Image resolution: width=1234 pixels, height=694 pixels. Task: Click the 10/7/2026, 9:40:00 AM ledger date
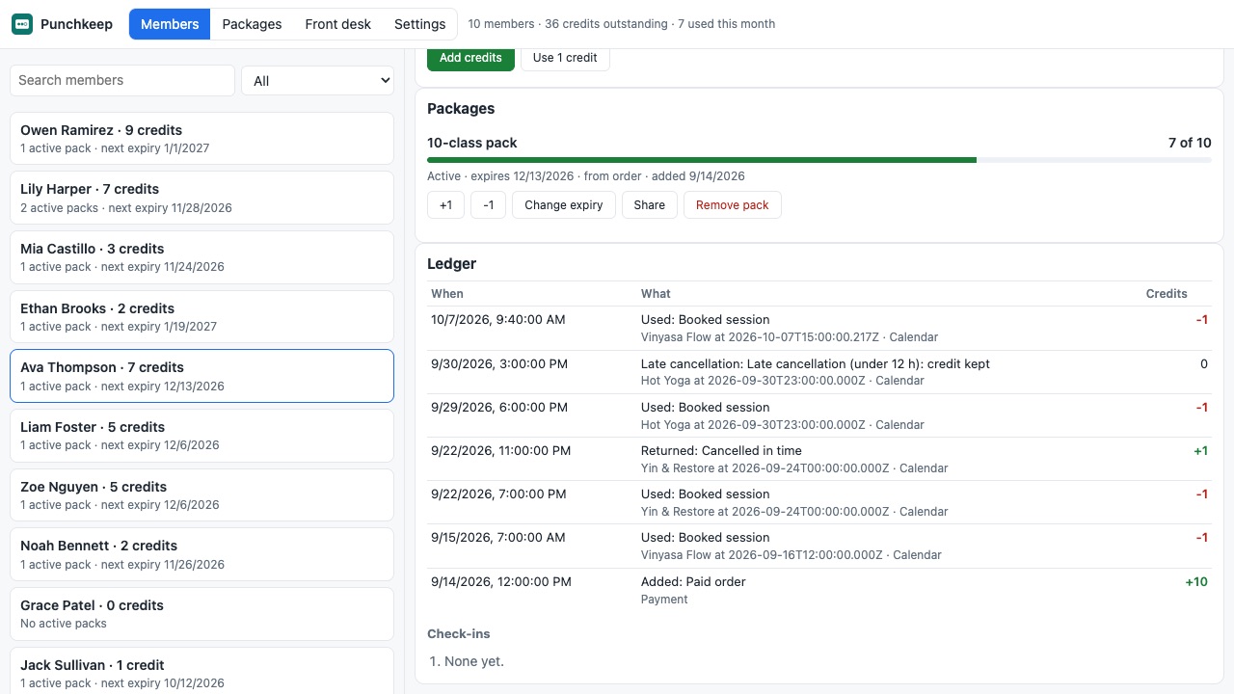click(498, 319)
